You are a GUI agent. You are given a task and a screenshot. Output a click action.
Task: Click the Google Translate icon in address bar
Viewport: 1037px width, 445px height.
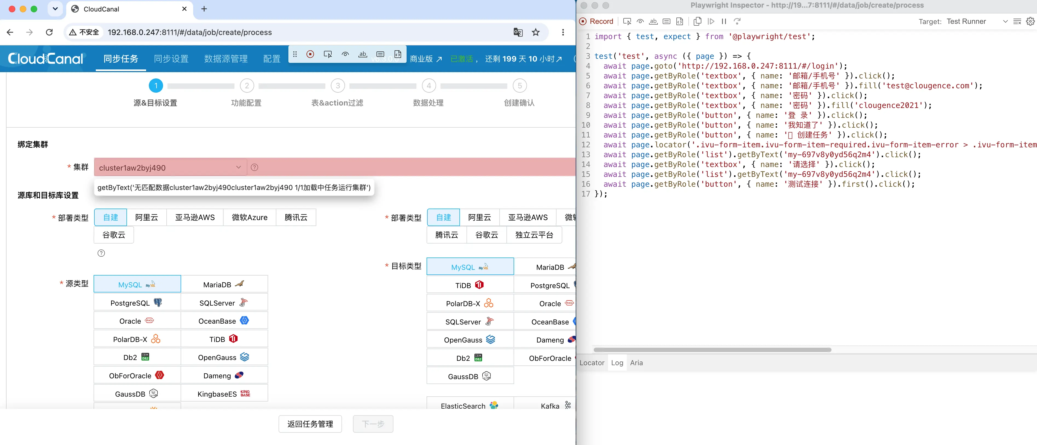pos(518,32)
